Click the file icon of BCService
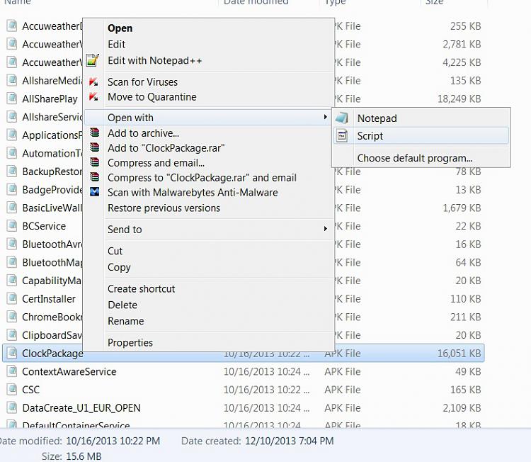This screenshot has width=531, height=462. pos(12,225)
